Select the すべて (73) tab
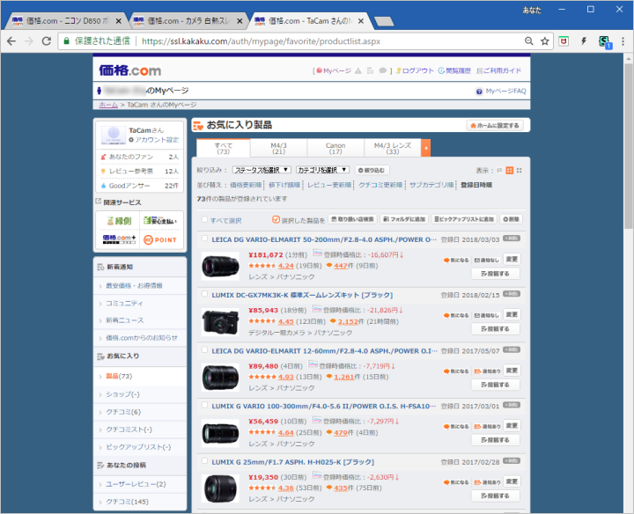The width and height of the screenshot is (634, 514). point(223,148)
